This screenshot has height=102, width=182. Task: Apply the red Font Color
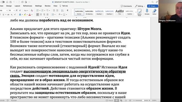pos(30,14)
